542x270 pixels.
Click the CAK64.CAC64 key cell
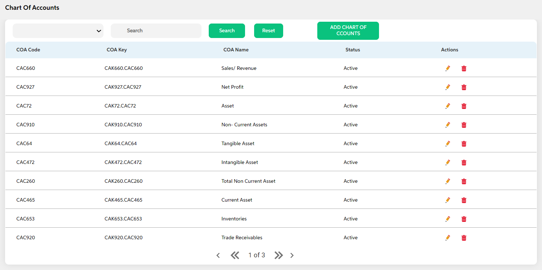click(x=121, y=144)
